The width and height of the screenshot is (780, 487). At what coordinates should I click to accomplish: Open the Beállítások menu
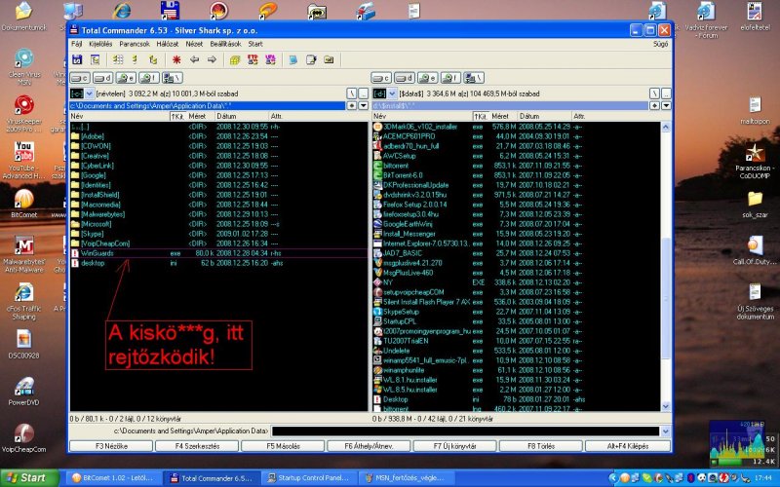pyautogui.click(x=225, y=44)
